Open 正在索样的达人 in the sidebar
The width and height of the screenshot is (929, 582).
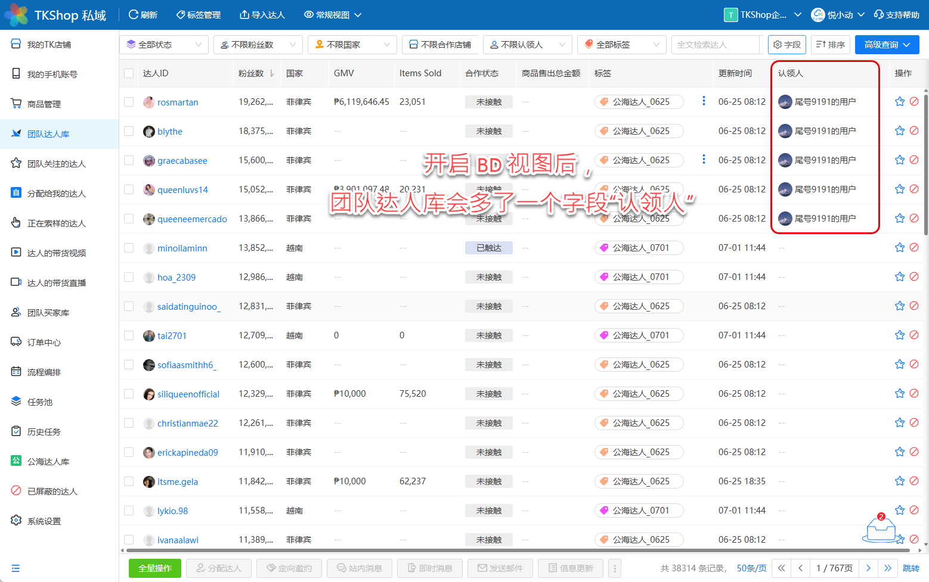tap(59, 223)
